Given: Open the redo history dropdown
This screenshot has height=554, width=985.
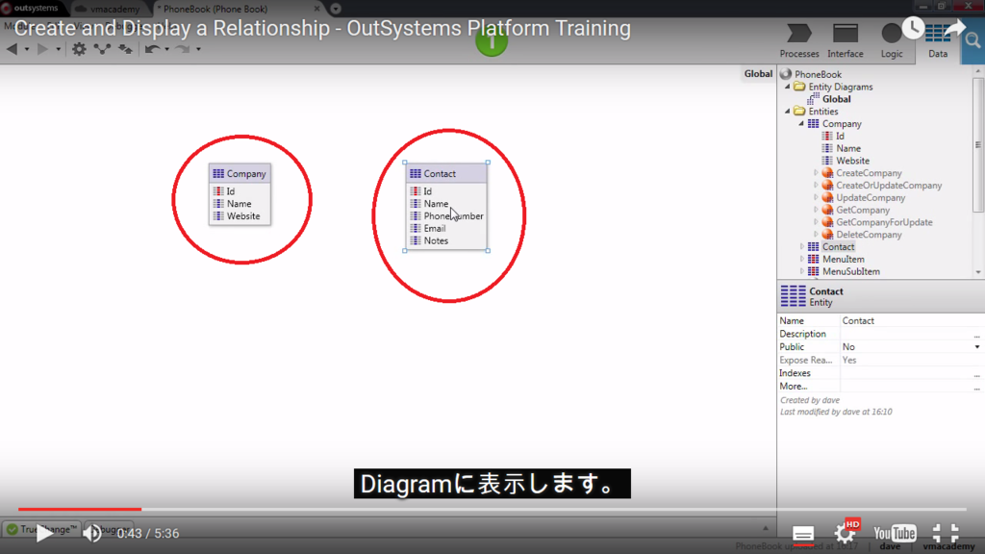Looking at the screenshot, I should pos(198,49).
